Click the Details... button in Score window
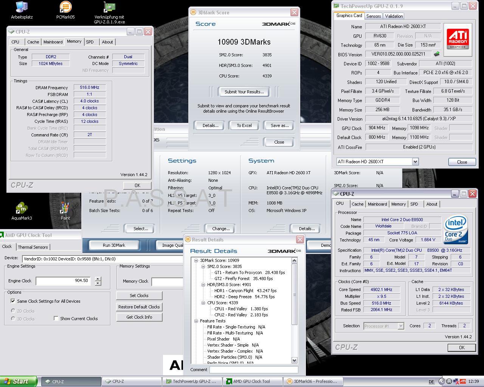Screen dimensions: 484x387 [x=210, y=125]
